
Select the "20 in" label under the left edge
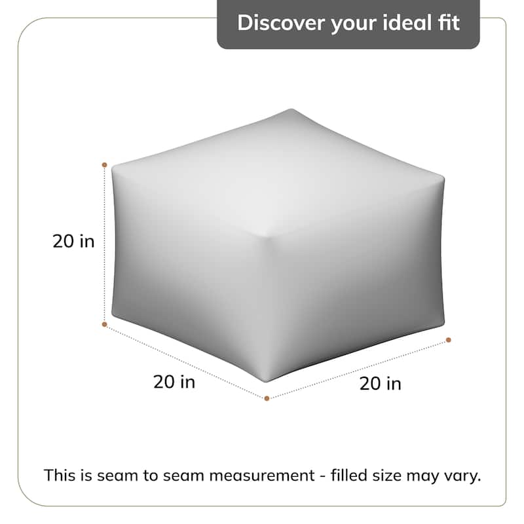pos(174,381)
